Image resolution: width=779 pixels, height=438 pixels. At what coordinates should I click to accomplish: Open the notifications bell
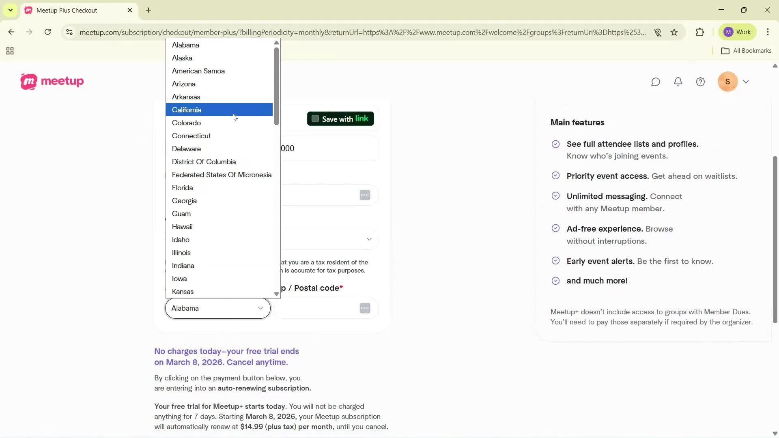click(x=678, y=82)
